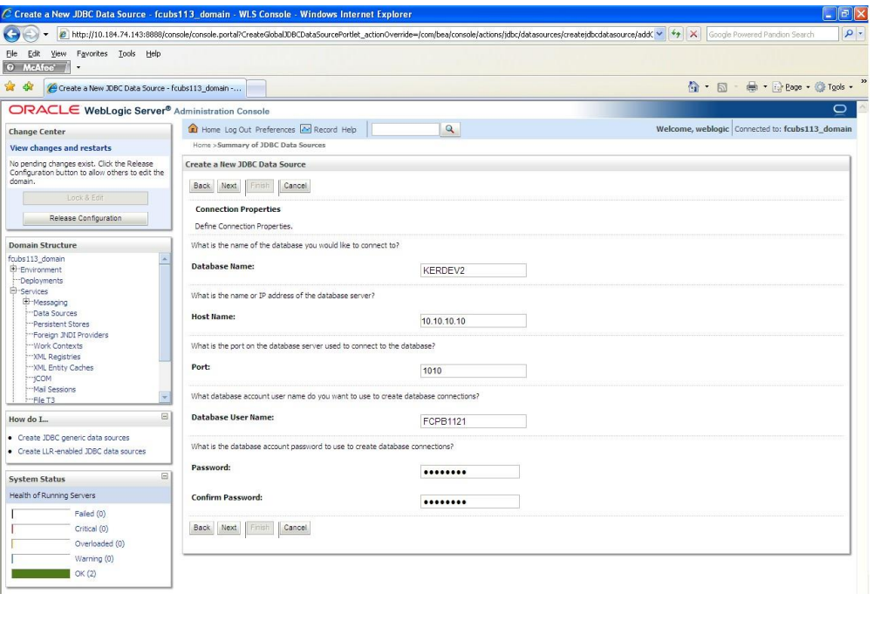This screenshot has height=621, width=874.
Task: Click the Print toolbar icon
Action: click(x=752, y=87)
